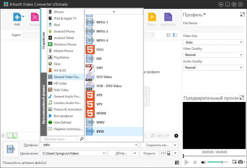Switch to detailed list view icon
This screenshot has width=247, height=168.
click(175, 35)
